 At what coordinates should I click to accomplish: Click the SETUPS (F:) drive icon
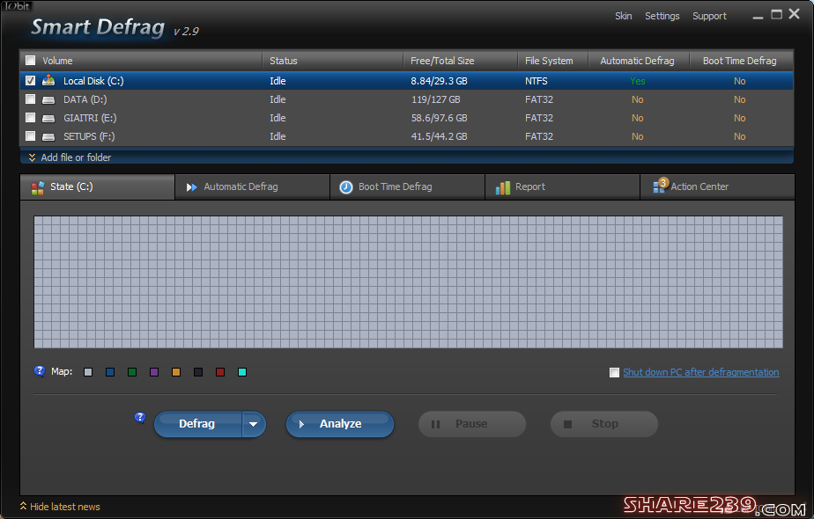(48, 137)
